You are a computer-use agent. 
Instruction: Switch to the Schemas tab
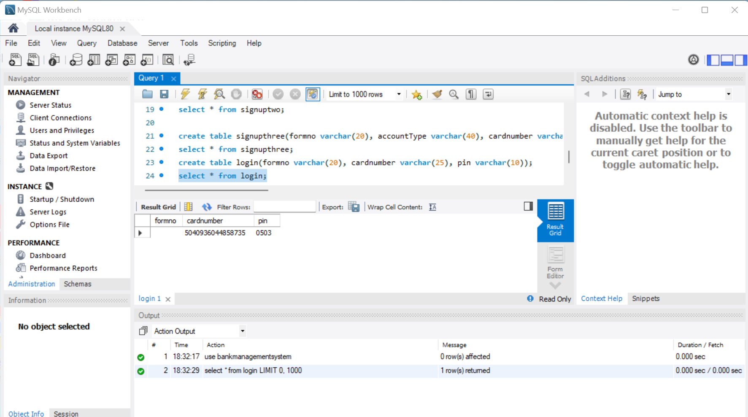(78, 283)
